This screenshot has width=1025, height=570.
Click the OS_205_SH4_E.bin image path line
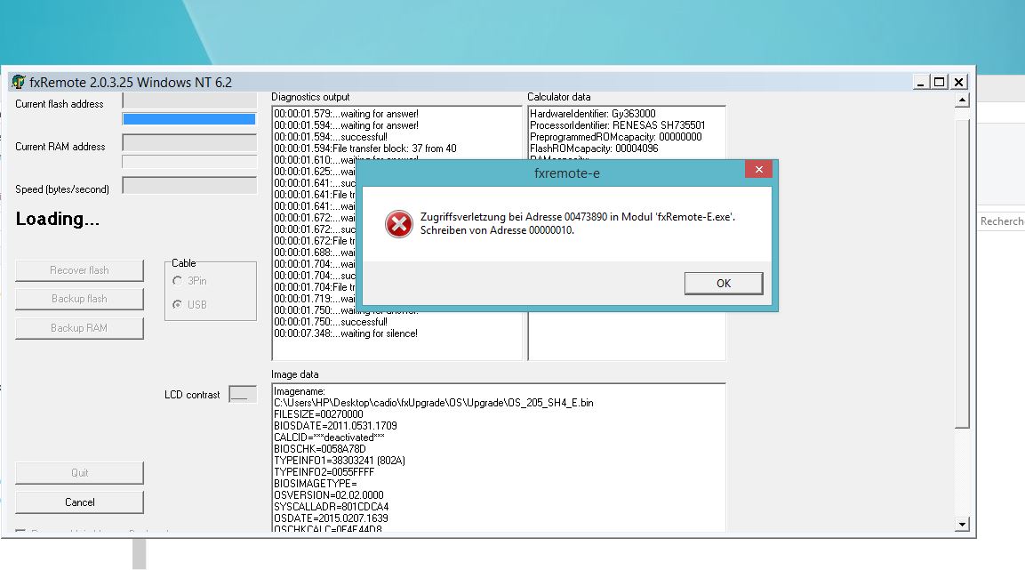[x=434, y=403]
